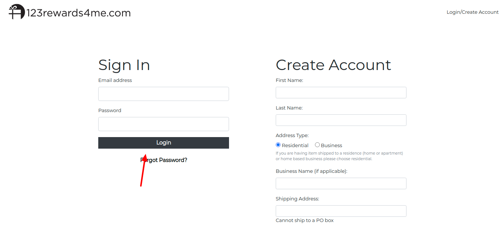Focus the Email address input field
Image resolution: width=501 pixels, height=225 pixels.
164,94
